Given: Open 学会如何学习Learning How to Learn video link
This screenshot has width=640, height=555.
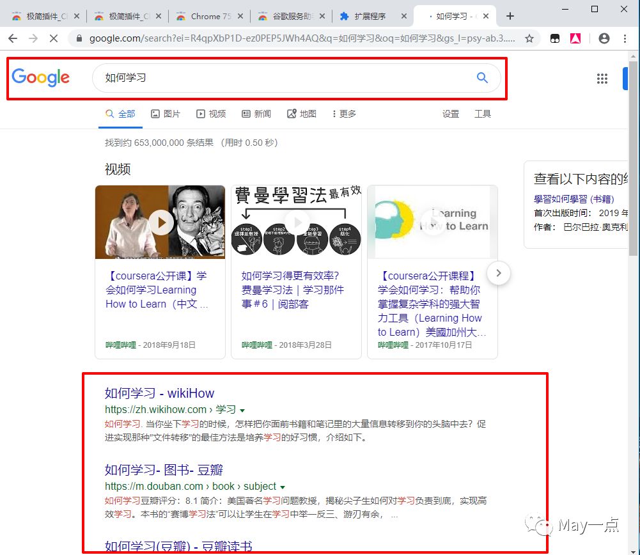Looking at the screenshot, I should click(157, 290).
